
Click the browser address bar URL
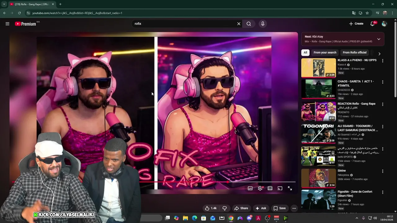77,13
